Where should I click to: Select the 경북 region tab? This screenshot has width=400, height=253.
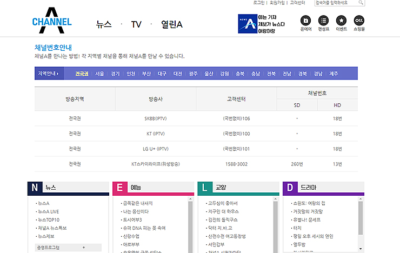(303, 74)
